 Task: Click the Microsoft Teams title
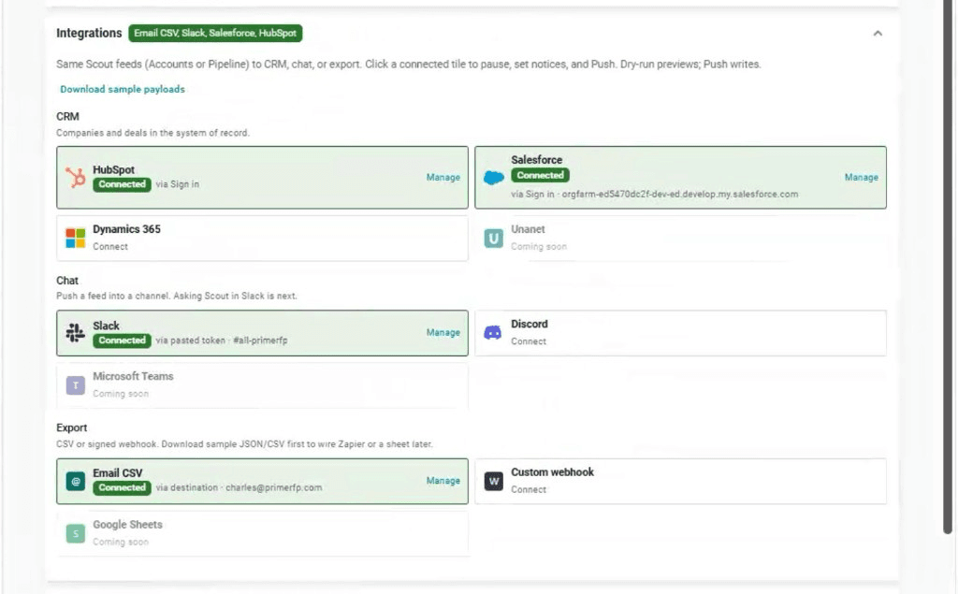click(133, 376)
